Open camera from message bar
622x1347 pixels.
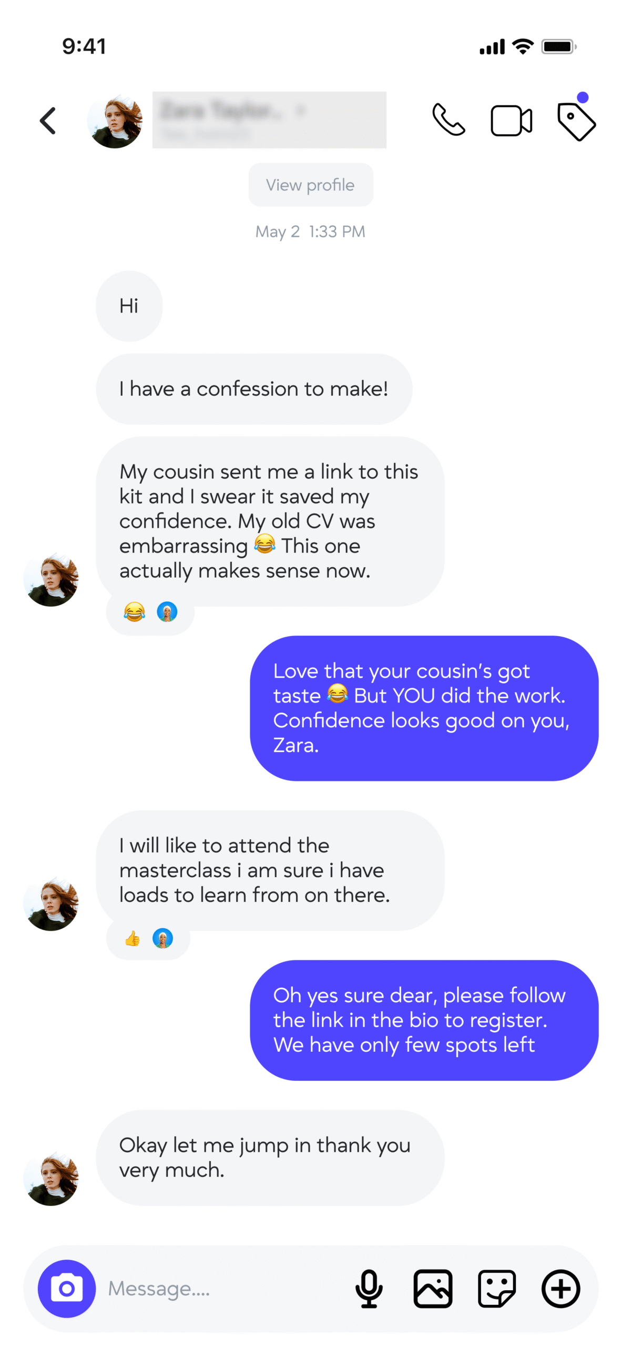point(67,1288)
